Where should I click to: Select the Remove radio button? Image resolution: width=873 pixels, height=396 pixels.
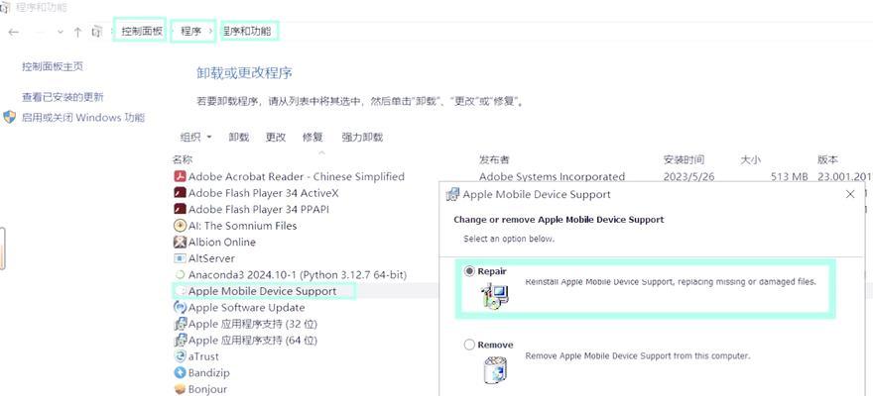point(469,345)
